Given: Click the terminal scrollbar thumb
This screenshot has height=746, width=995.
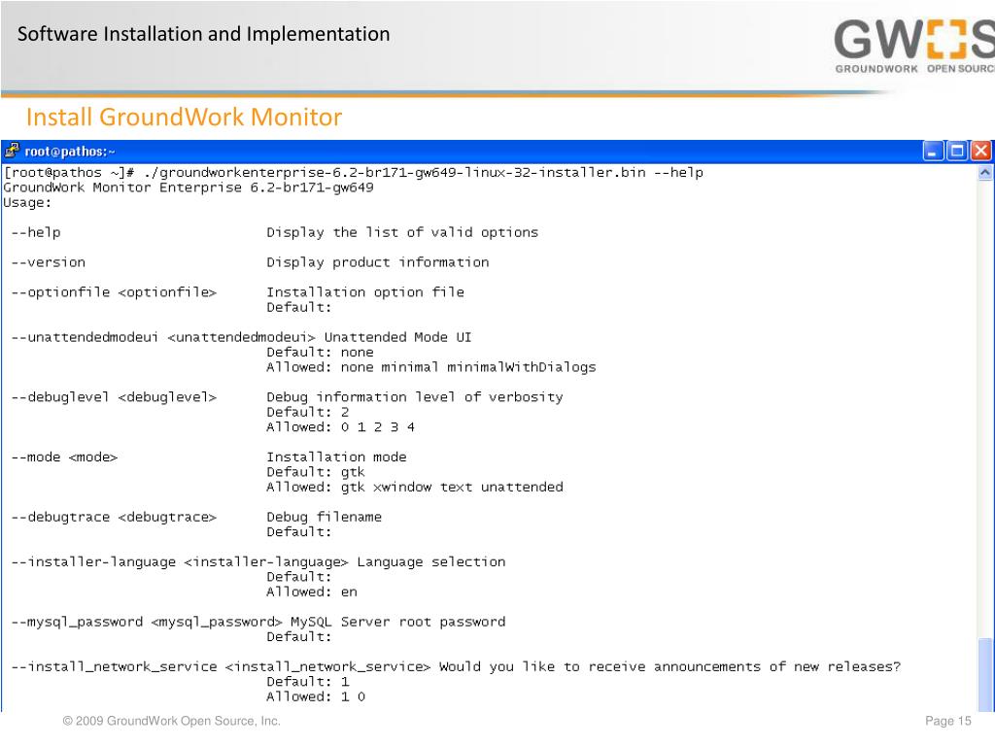Looking at the screenshot, I should [985, 674].
